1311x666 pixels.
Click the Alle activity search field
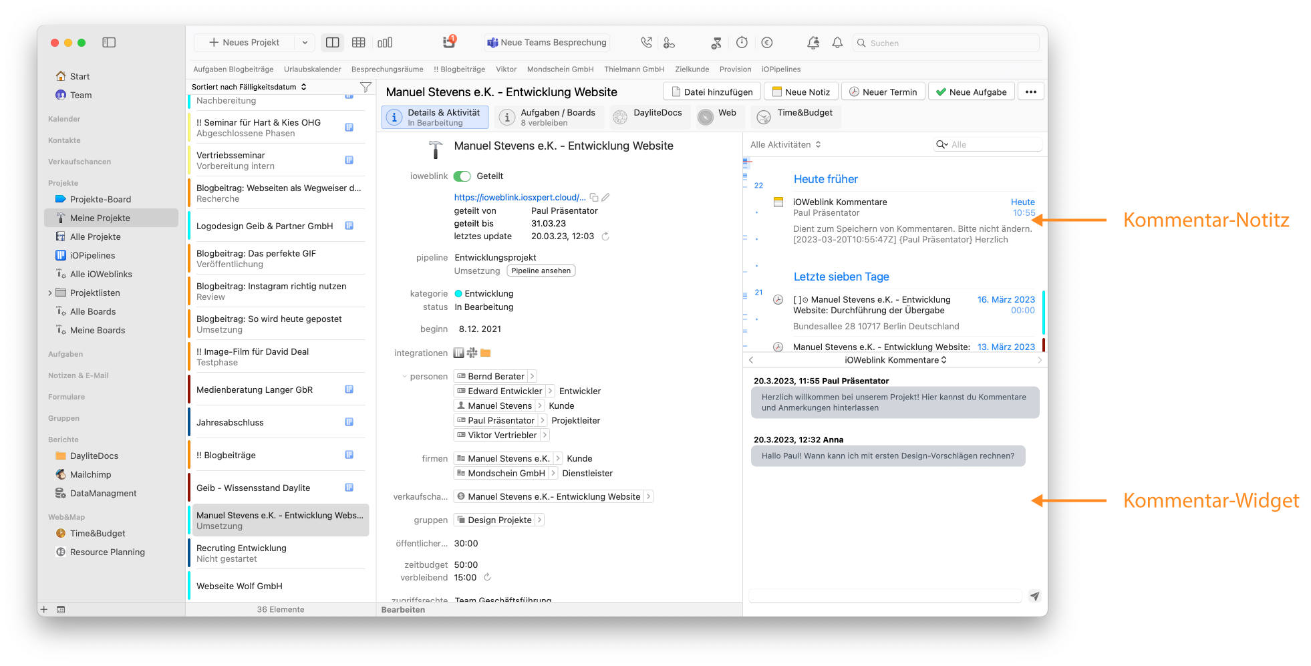pos(988,144)
